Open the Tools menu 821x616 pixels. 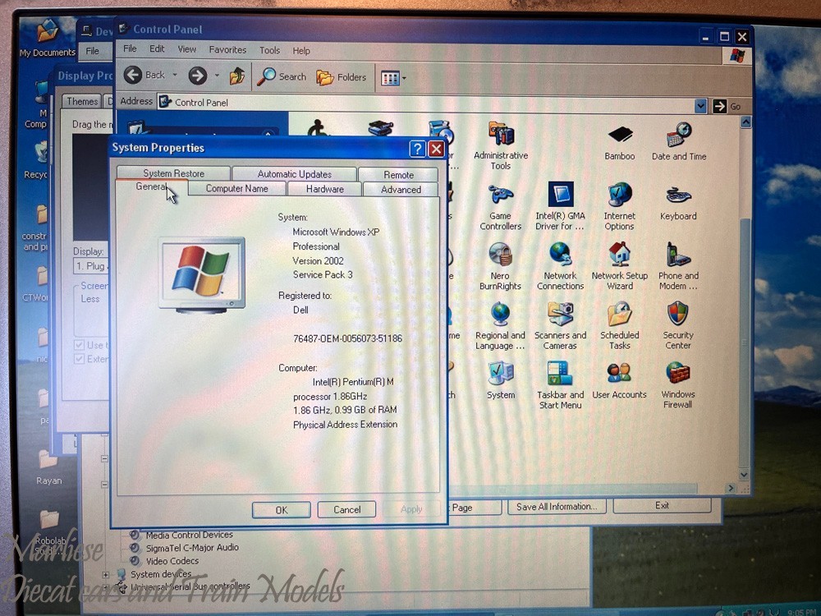tap(269, 50)
